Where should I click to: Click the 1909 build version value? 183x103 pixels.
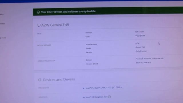(x=143, y=63)
